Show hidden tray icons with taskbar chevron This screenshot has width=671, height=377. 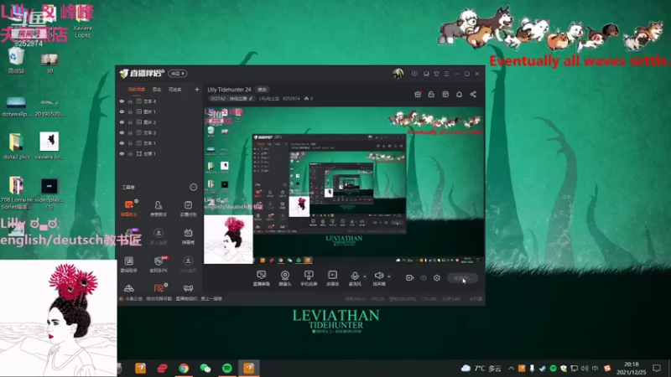pos(511,368)
